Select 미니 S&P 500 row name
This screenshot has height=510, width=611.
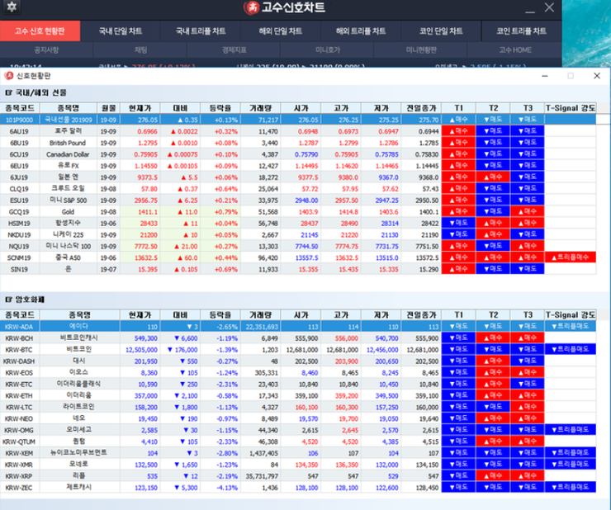[x=68, y=201]
